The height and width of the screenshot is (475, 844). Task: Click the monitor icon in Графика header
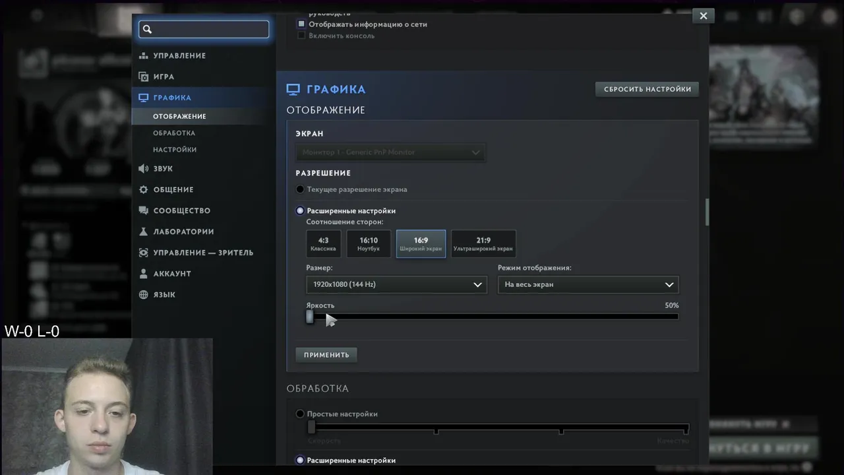tap(293, 89)
